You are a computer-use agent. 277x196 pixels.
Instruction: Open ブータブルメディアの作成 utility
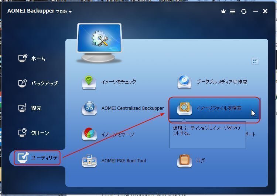pos(222,82)
